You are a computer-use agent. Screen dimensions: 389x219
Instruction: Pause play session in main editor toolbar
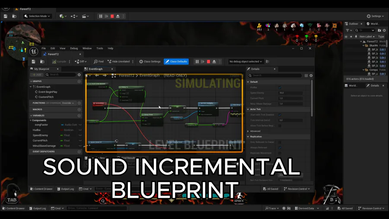click(x=101, y=16)
